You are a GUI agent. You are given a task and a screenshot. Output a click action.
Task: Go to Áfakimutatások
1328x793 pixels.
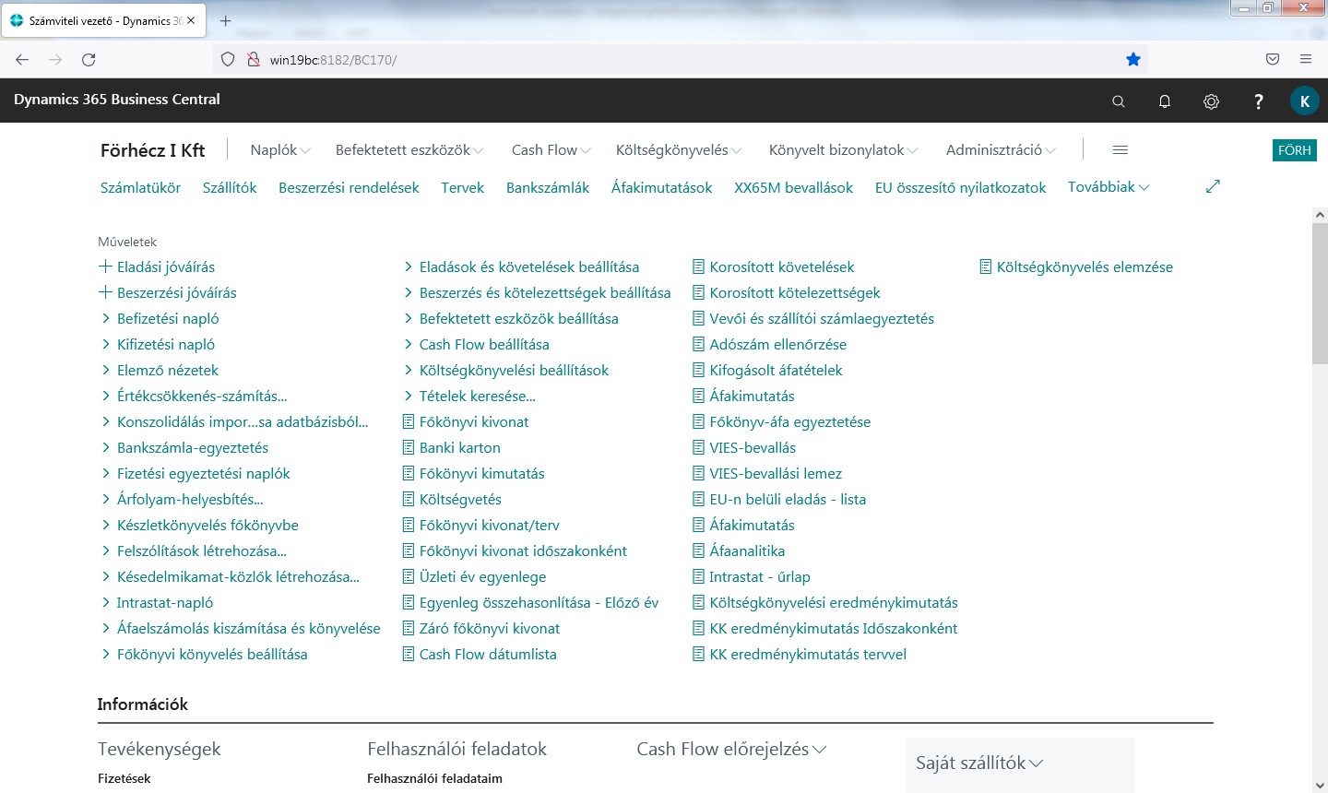tap(662, 187)
